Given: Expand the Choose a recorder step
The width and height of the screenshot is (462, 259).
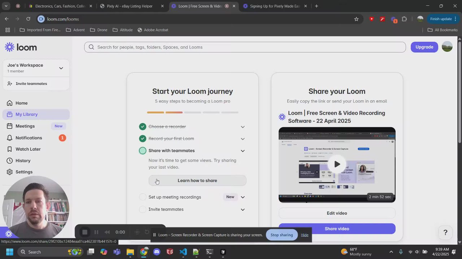Looking at the screenshot, I should point(243,127).
